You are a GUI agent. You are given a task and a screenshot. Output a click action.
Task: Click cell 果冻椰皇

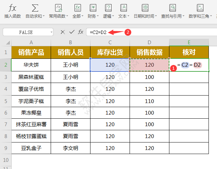31,113
